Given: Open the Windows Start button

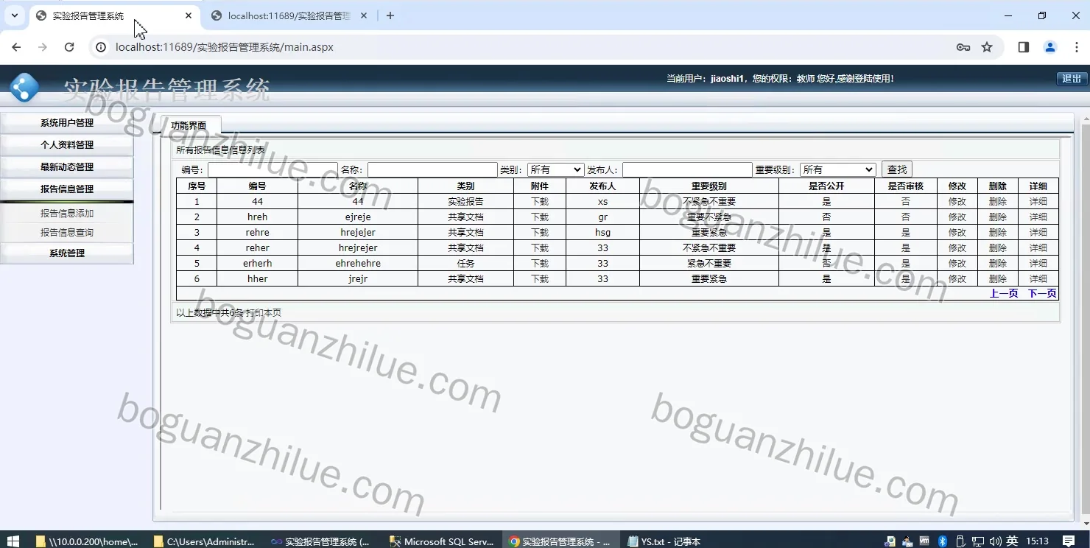Looking at the screenshot, I should click(13, 541).
